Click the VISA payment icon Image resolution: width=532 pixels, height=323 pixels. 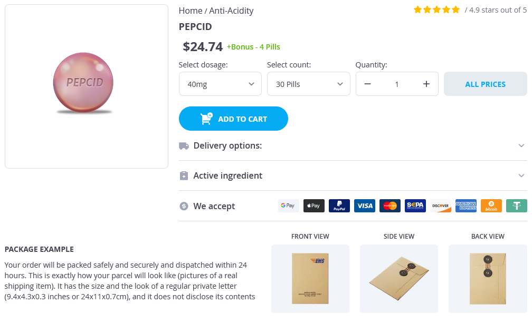[x=365, y=206]
